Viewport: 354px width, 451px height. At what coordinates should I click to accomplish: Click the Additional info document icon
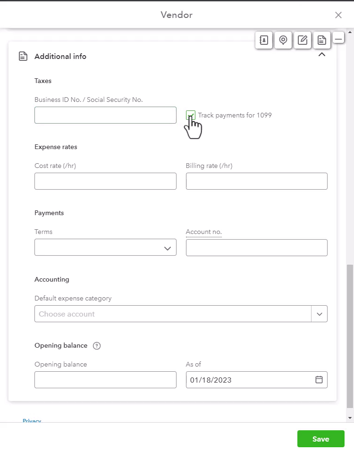click(x=23, y=57)
